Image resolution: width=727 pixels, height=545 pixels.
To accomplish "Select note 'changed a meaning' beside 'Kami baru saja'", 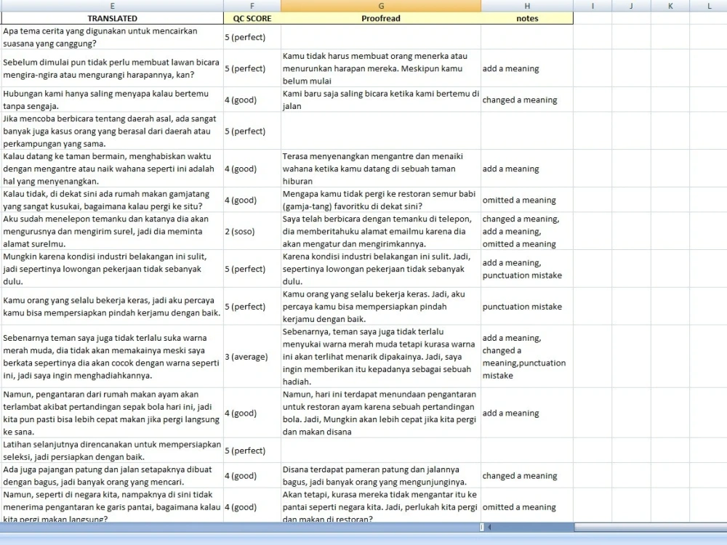I will tap(526, 100).
